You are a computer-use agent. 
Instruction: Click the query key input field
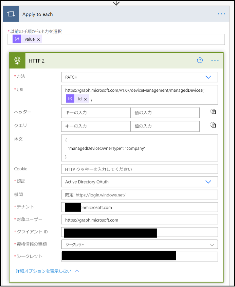pos(96,126)
